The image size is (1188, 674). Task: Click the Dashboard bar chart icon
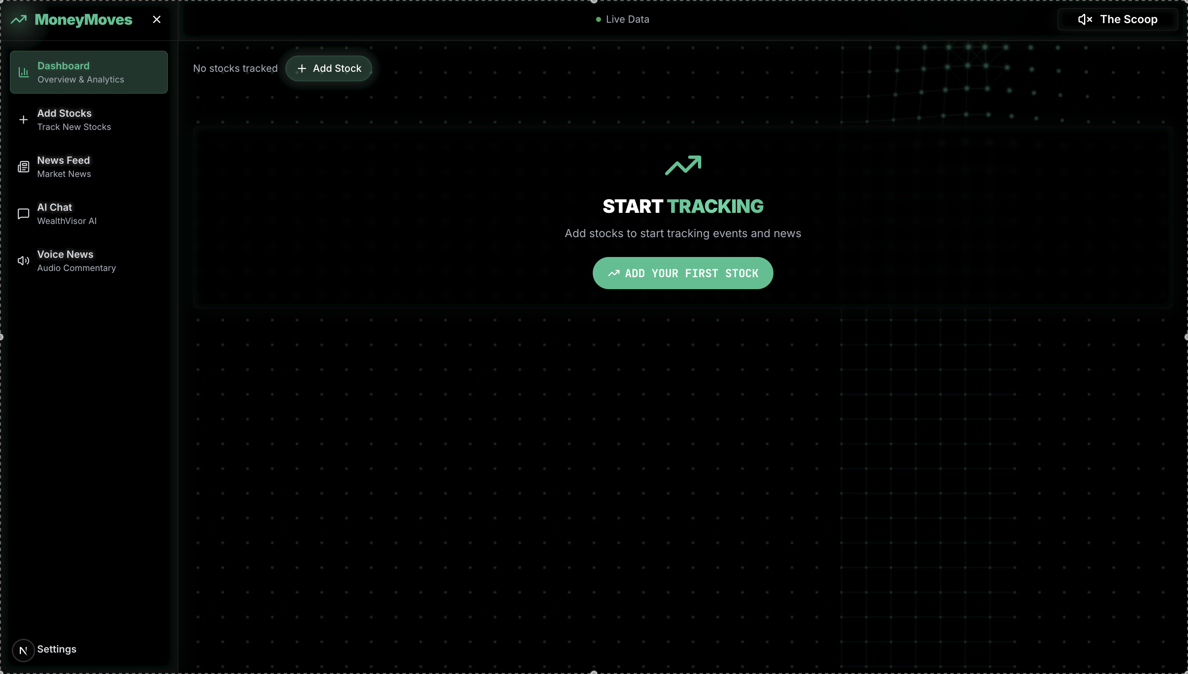coord(24,72)
